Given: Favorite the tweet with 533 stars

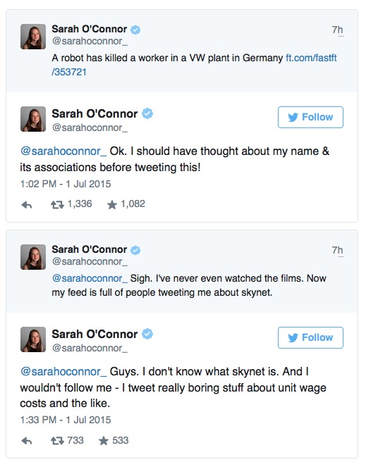Looking at the screenshot, I should [x=104, y=441].
